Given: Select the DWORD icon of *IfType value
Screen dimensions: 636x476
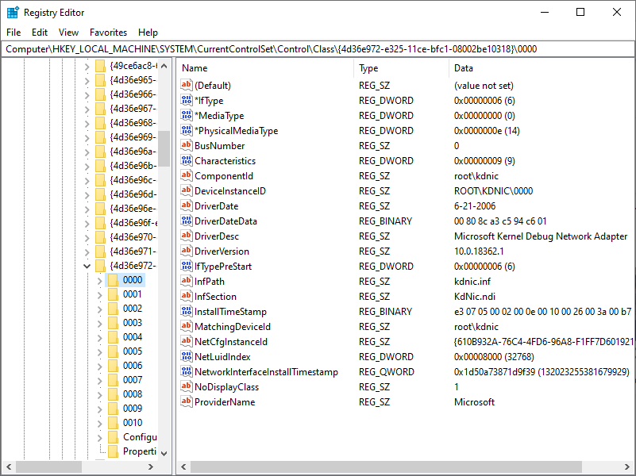Looking at the screenshot, I should pos(186,100).
